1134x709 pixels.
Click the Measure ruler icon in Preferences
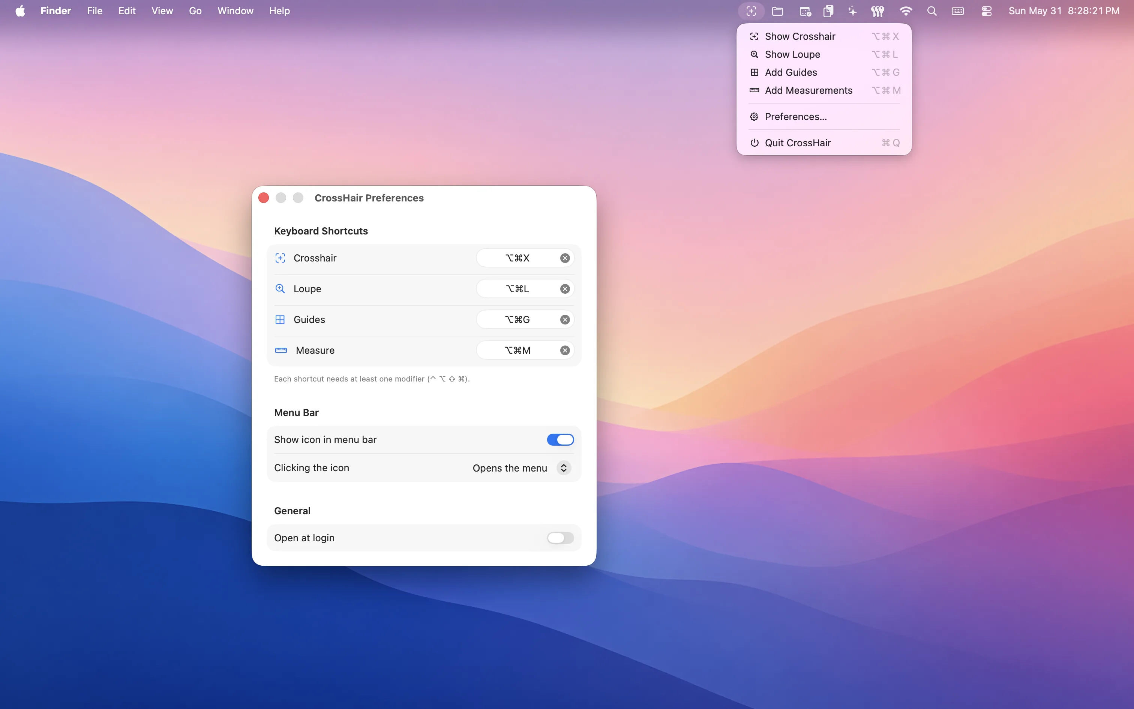[x=281, y=350]
